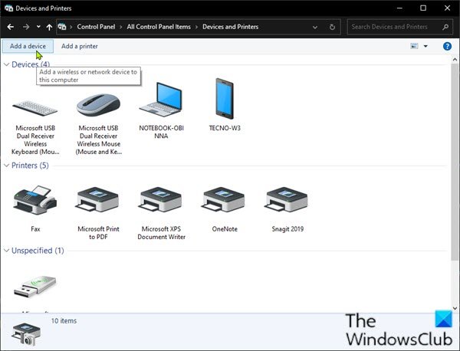Select the OneNote printer icon

point(224,200)
